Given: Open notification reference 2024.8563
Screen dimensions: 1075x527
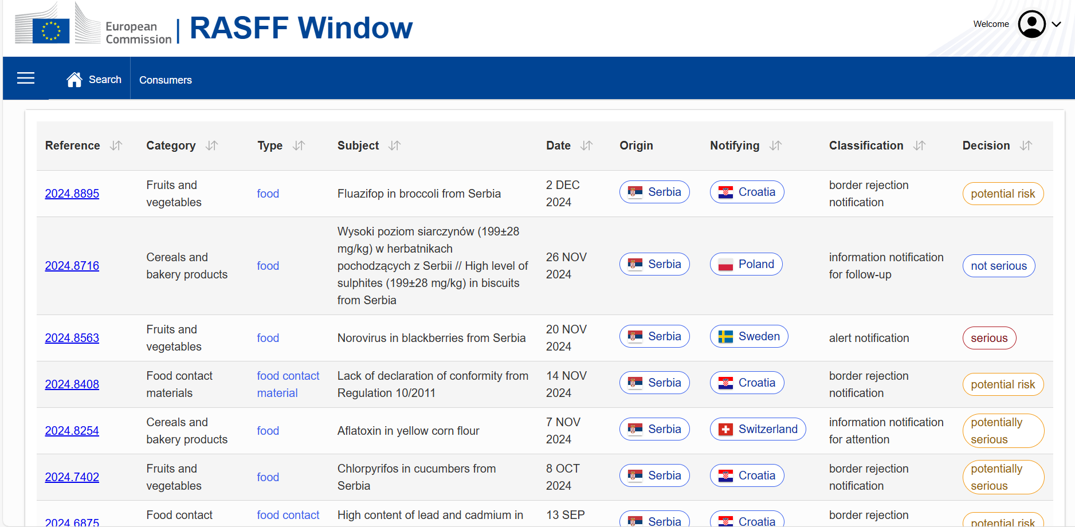Looking at the screenshot, I should [x=72, y=338].
